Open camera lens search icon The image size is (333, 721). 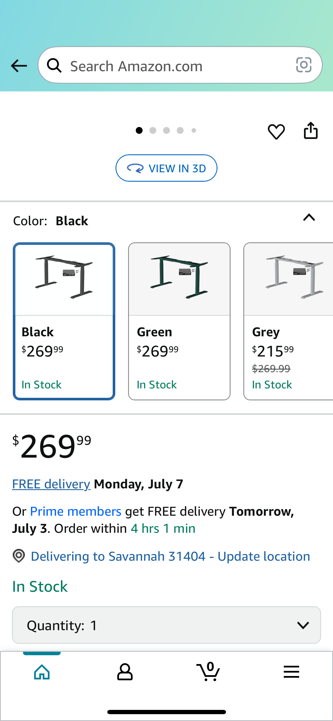pyautogui.click(x=304, y=65)
